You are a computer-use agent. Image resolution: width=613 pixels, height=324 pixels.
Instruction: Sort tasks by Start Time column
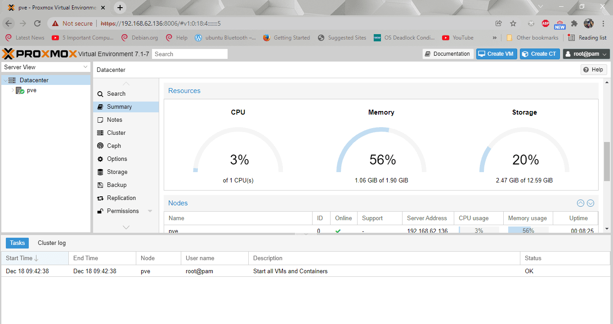click(35, 258)
